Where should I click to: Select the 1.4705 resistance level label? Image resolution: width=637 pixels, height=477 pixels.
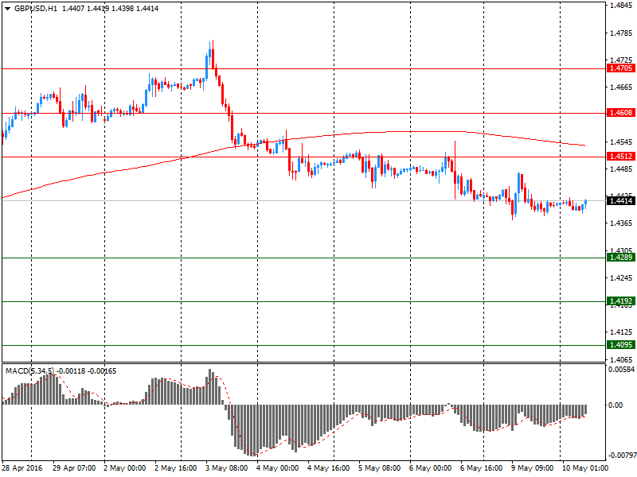pos(621,68)
